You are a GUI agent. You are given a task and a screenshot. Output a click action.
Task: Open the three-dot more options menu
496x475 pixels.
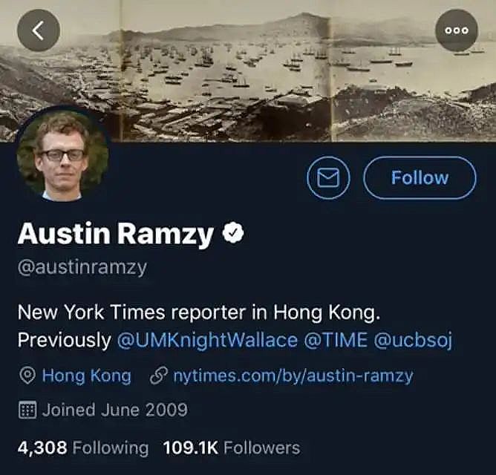[457, 30]
